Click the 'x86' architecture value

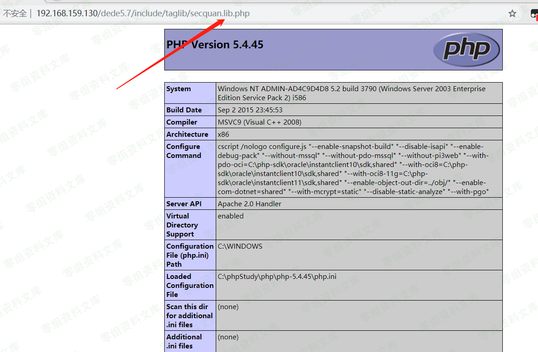point(223,134)
